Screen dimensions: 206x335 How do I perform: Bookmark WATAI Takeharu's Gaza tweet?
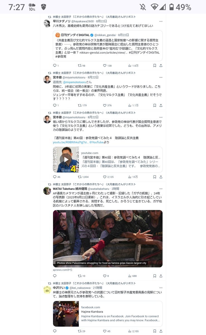point(155,276)
